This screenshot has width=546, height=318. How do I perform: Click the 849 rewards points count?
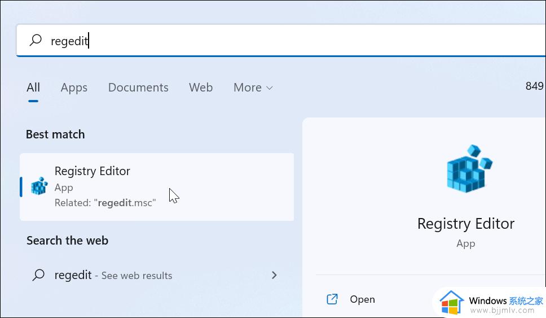coord(535,86)
